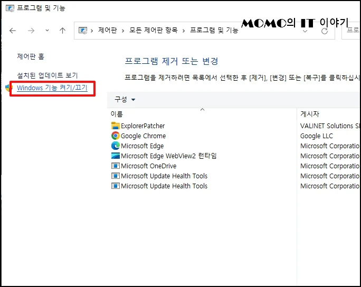361x287 pixels.
Task: Click the address bar control panel icon
Action: (x=83, y=31)
